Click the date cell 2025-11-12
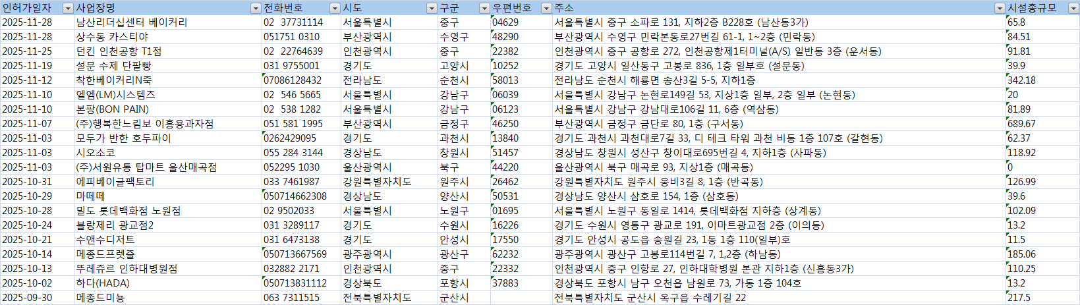This screenshot has width=1080, height=305. click(37, 80)
